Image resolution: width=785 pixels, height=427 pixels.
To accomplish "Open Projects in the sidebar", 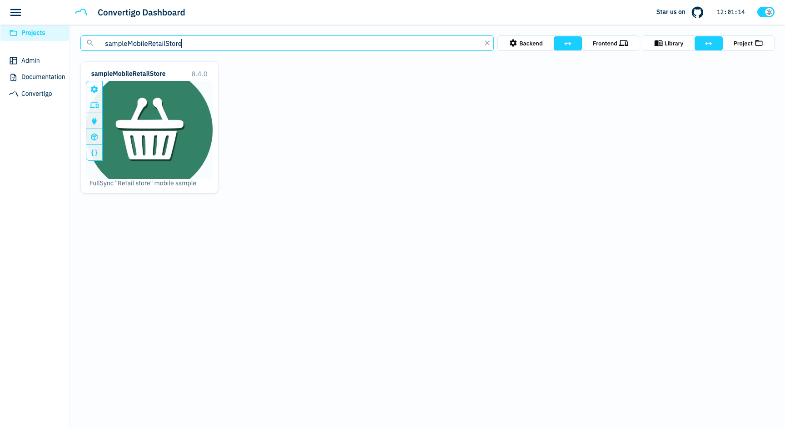I will point(33,33).
